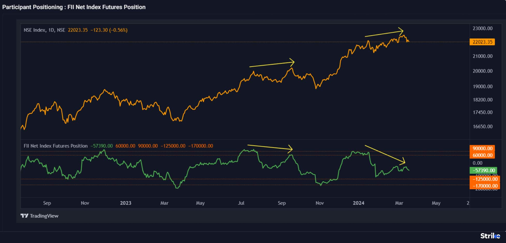This screenshot has width=506, height=243.
Task: Click the 17450.00 price axis tick
Action: tap(482, 112)
